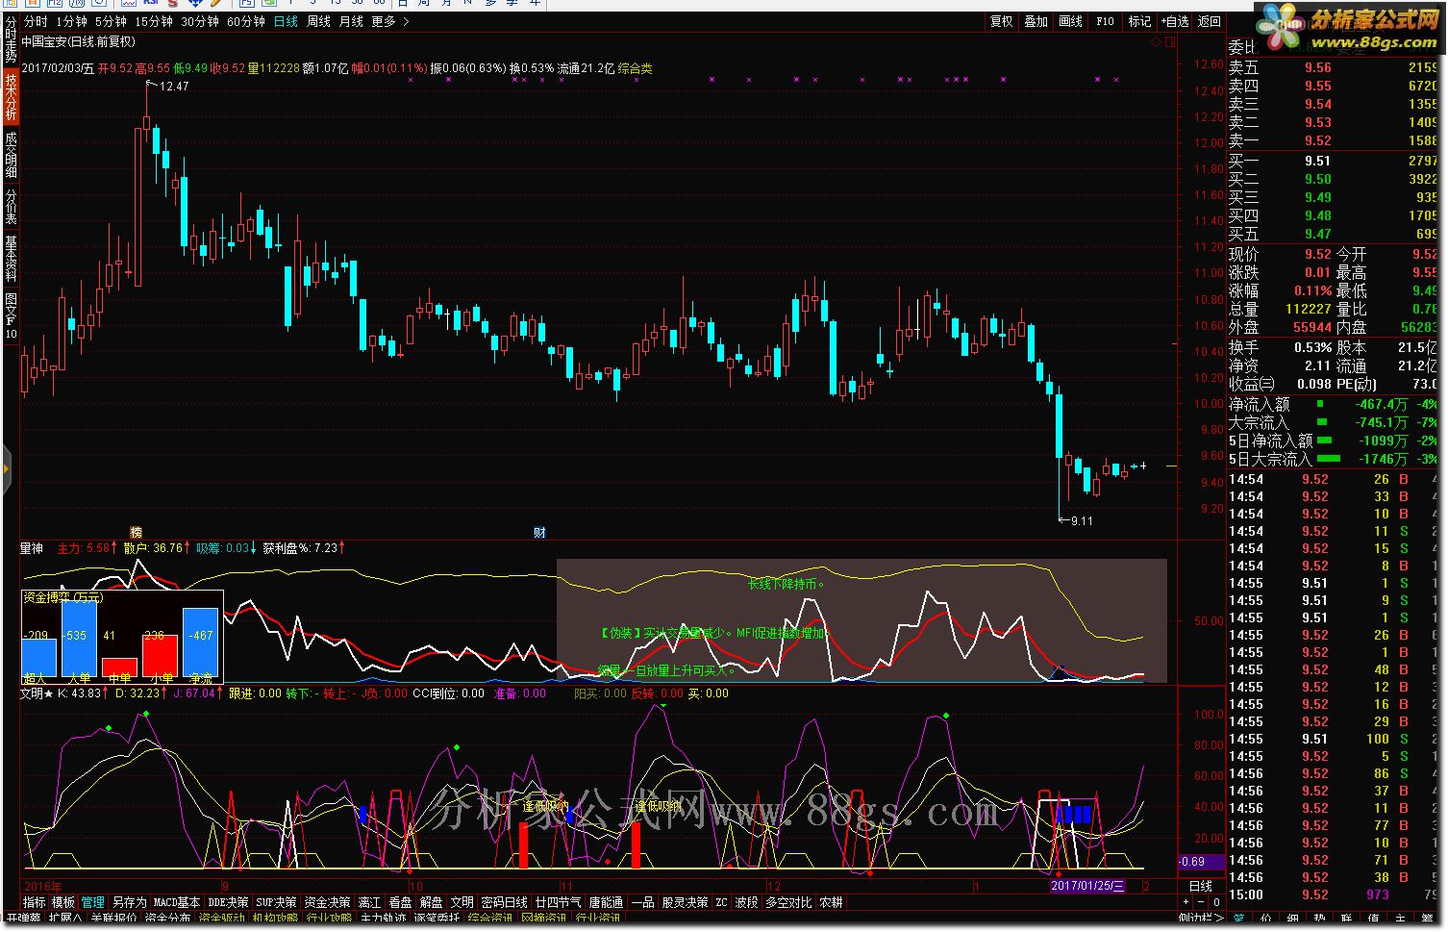Switch to 月线 monthly chart
The height and width of the screenshot is (932, 1448).
pos(351,21)
